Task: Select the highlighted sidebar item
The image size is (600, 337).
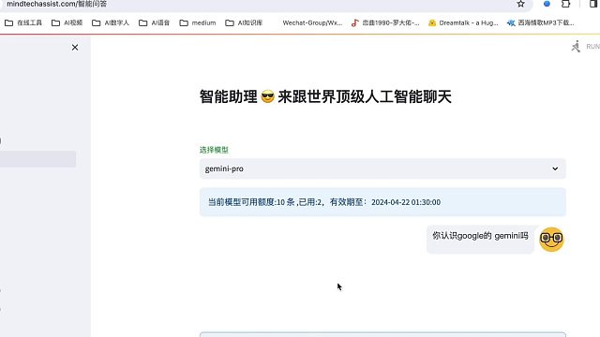Action: [x=37, y=159]
